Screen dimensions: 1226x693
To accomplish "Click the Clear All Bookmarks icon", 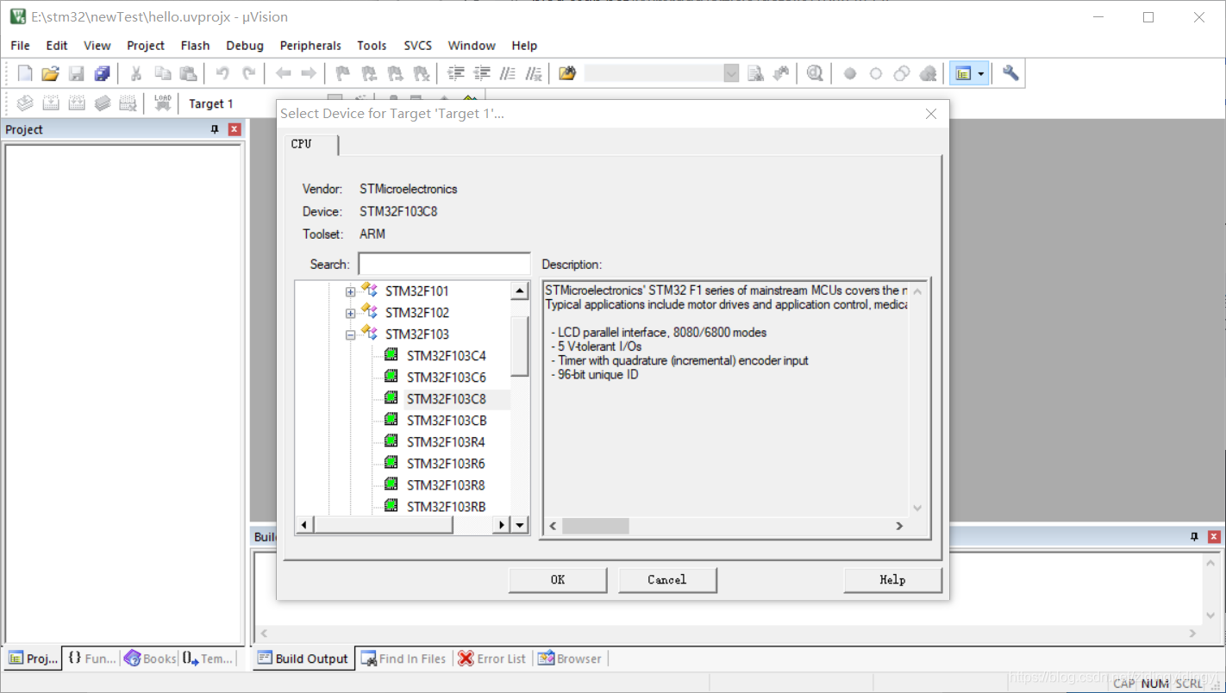I will coord(422,73).
